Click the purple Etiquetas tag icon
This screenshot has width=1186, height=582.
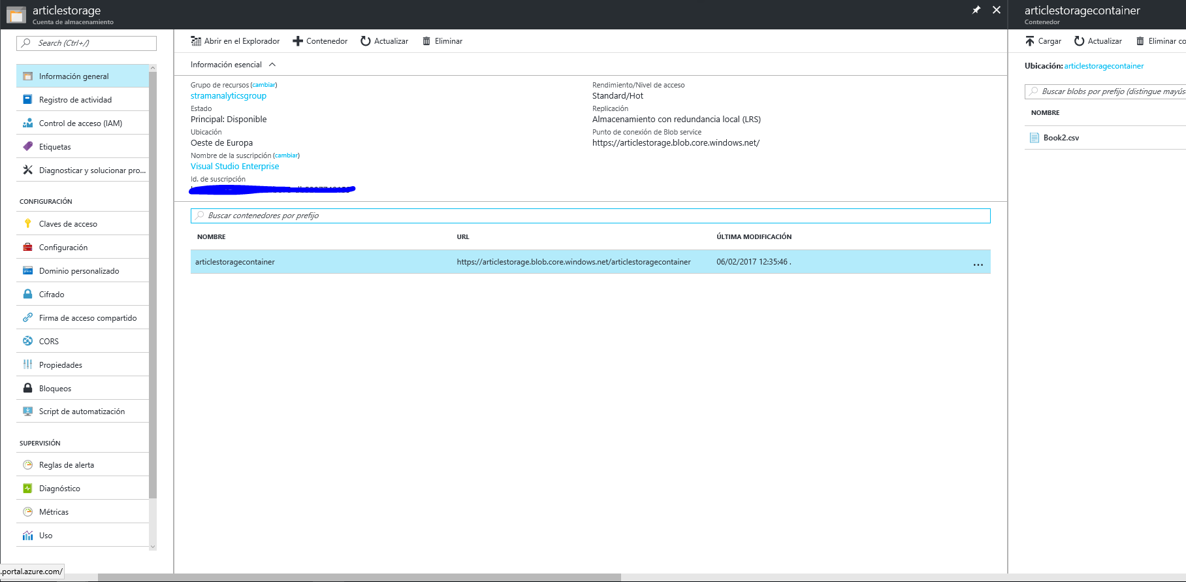point(27,146)
